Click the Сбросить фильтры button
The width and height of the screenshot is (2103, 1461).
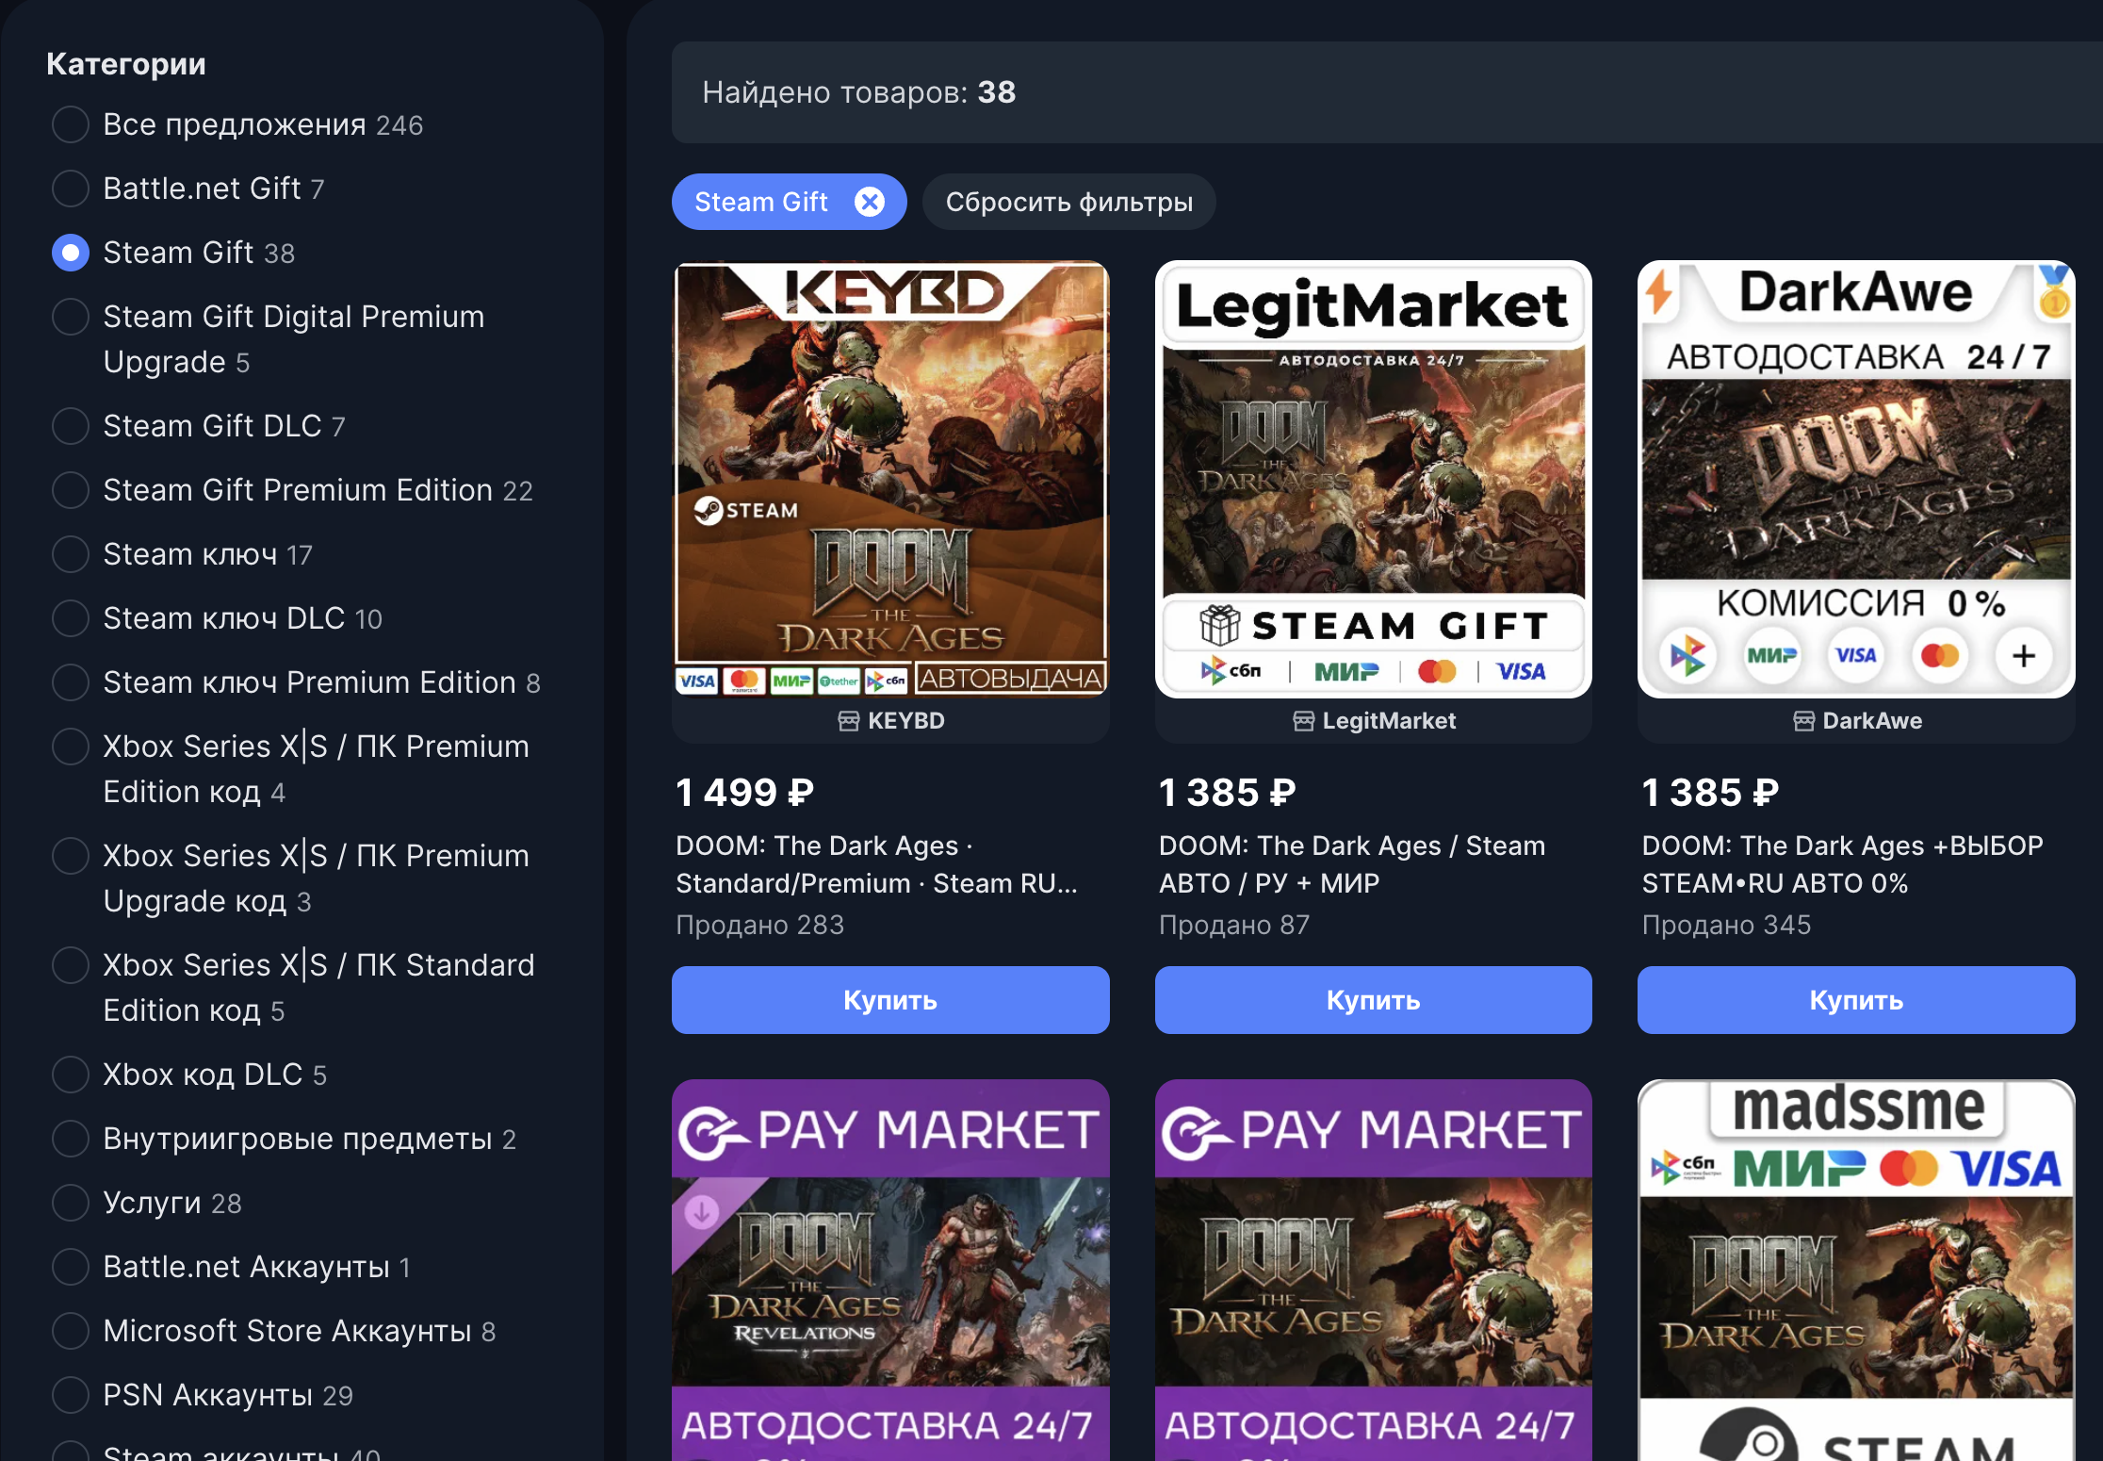click(x=1069, y=202)
